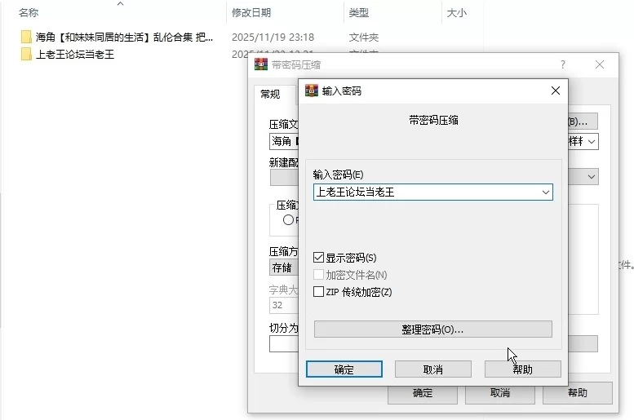
Task: Enable ZIP 传统加密(Z) checkbox
Action: tap(318, 291)
